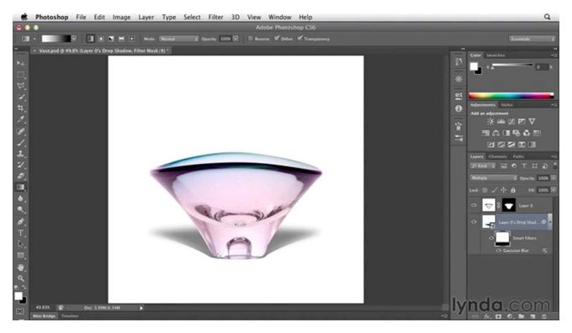
Task: Select the Clone Stamp tool
Action: (21, 153)
